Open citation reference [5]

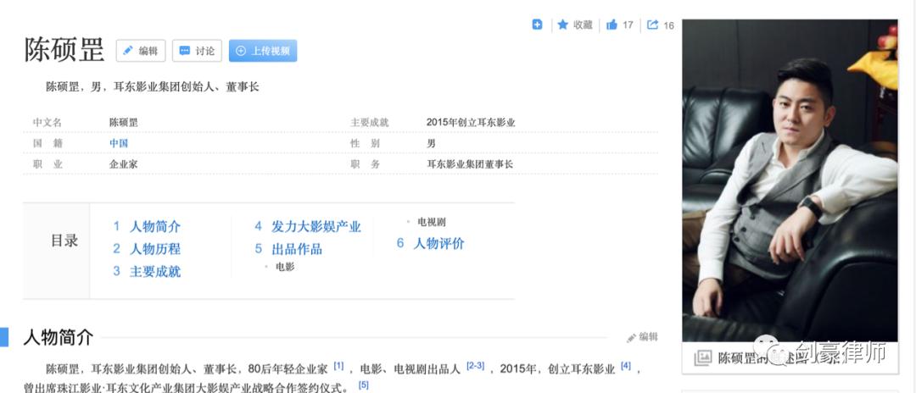click(x=363, y=385)
